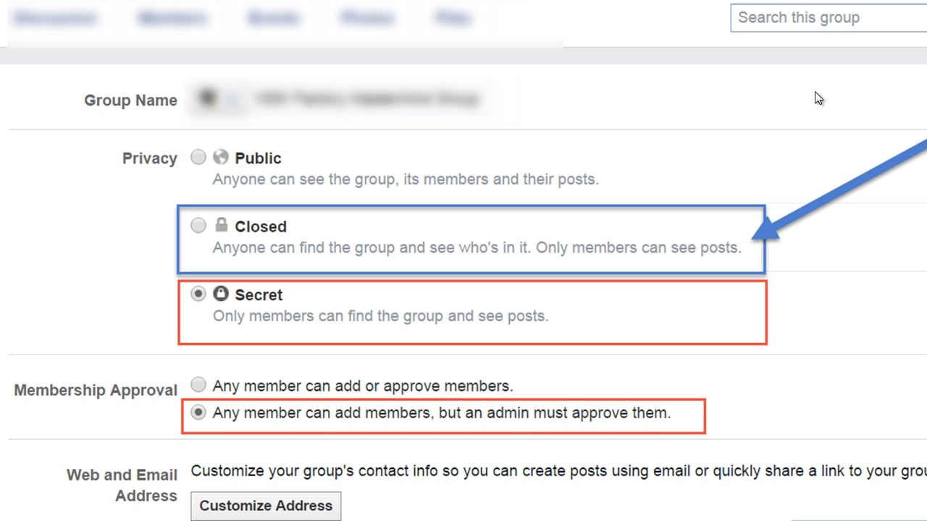Open the Discussion tab
Viewport: 927px width, 521px height.
(56, 17)
